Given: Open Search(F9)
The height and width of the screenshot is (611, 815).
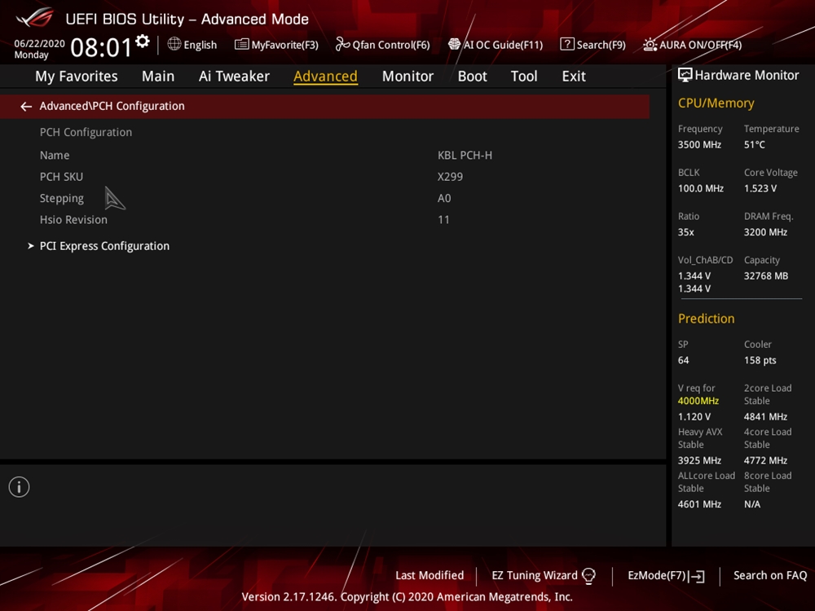Looking at the screenshot, I should pos(601,45).
